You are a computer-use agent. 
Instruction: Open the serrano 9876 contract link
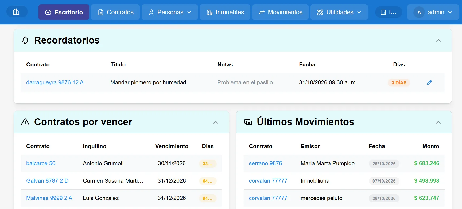click(265, 163)
